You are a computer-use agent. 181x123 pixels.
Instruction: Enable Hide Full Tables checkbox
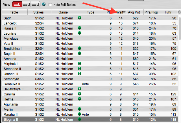click(50, 5)
